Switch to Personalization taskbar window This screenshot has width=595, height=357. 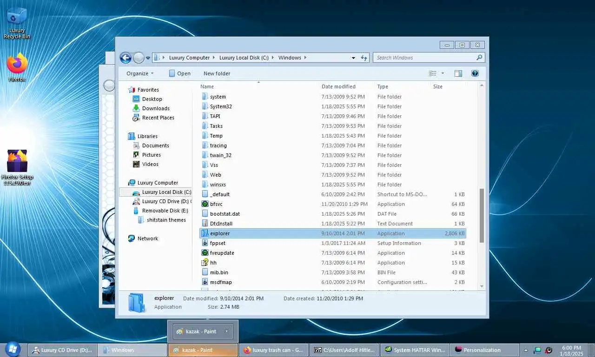click(x=485, y=350)
